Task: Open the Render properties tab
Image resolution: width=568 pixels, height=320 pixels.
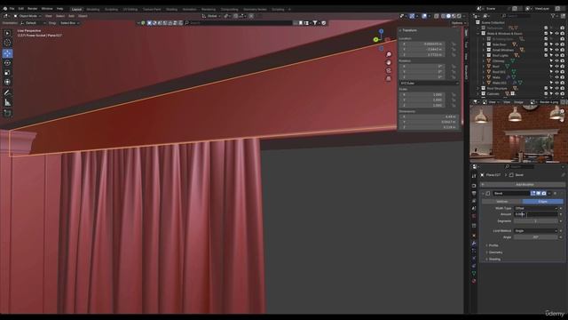Action: pyautogui.click(x=474, y=186)
